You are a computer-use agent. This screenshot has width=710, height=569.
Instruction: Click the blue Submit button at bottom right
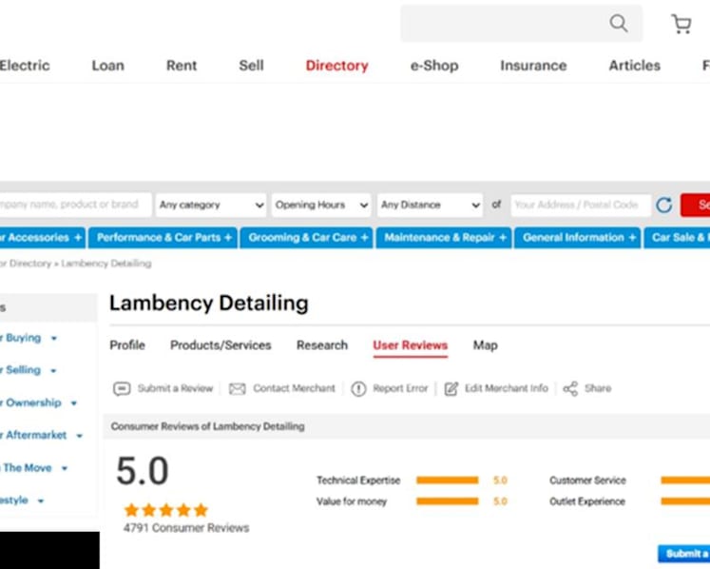(683, 554)
